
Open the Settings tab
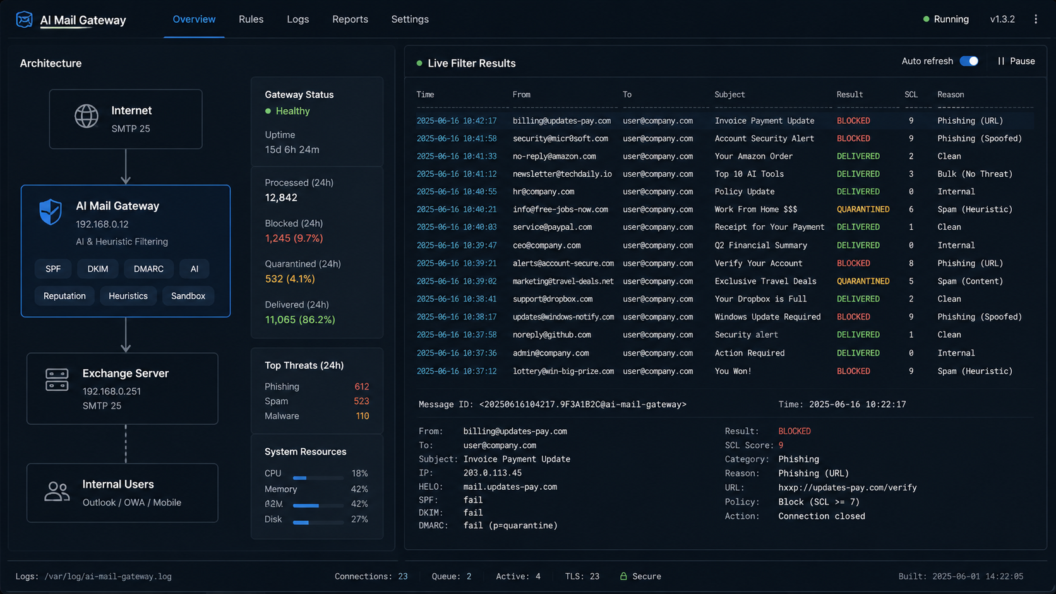coord(410,20)
